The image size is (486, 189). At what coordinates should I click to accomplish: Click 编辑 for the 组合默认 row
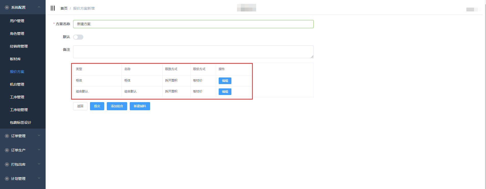pos(225,92)
